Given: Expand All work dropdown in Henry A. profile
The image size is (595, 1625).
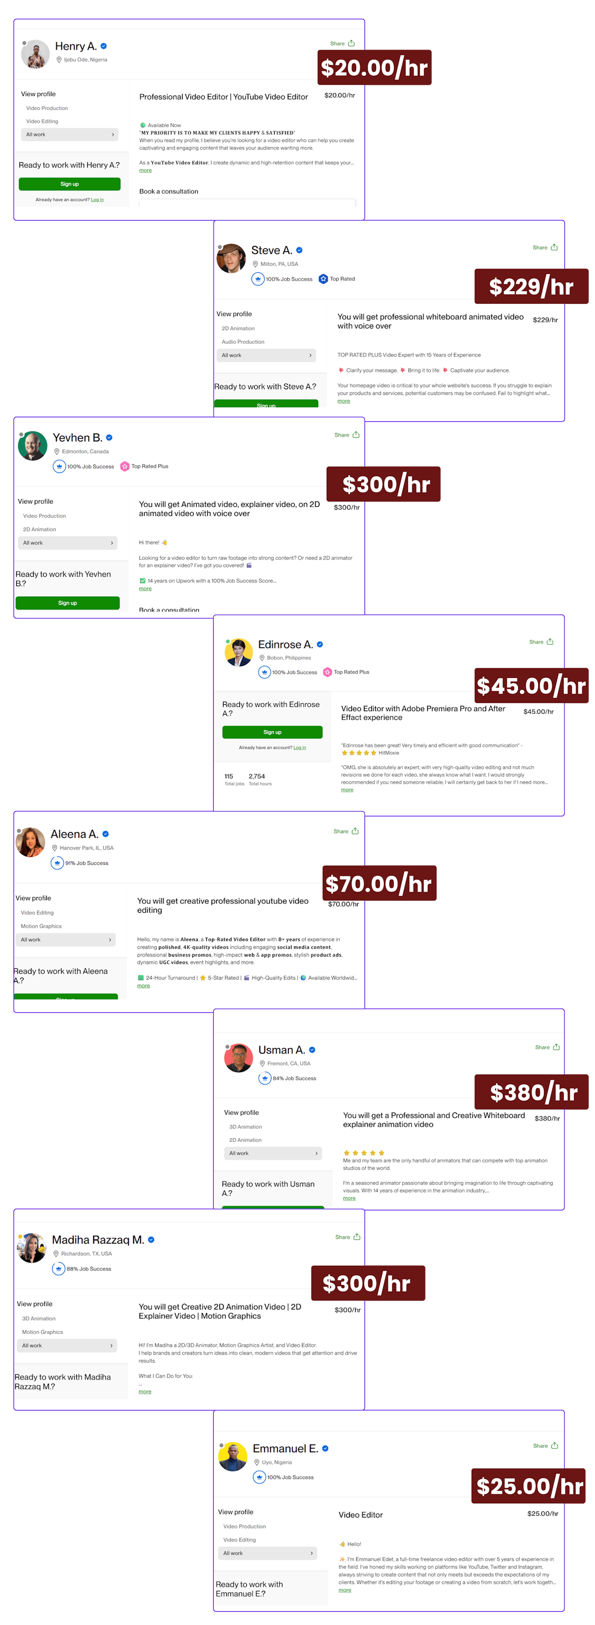Looking at the screenshot, I should [70, 134].
